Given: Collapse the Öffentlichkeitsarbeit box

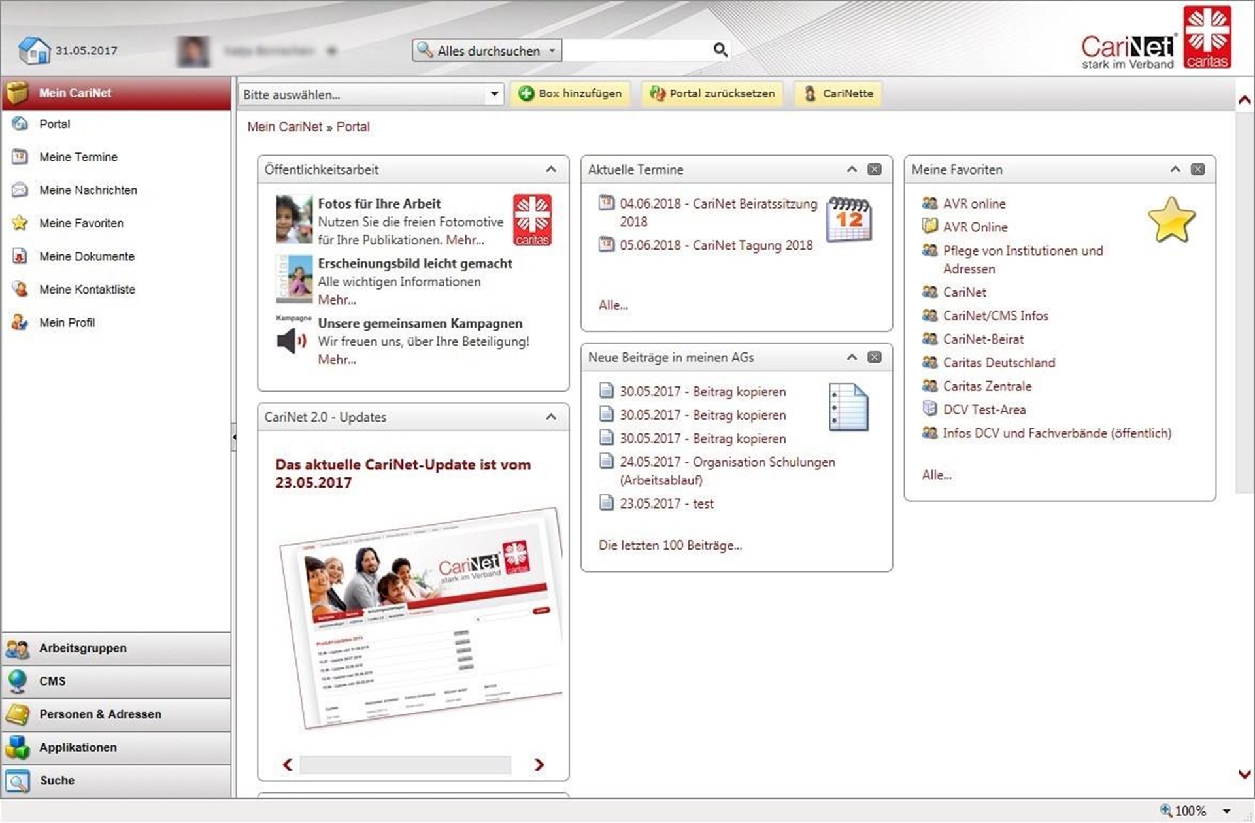Looking at the screenshot, I should point(551,169).
